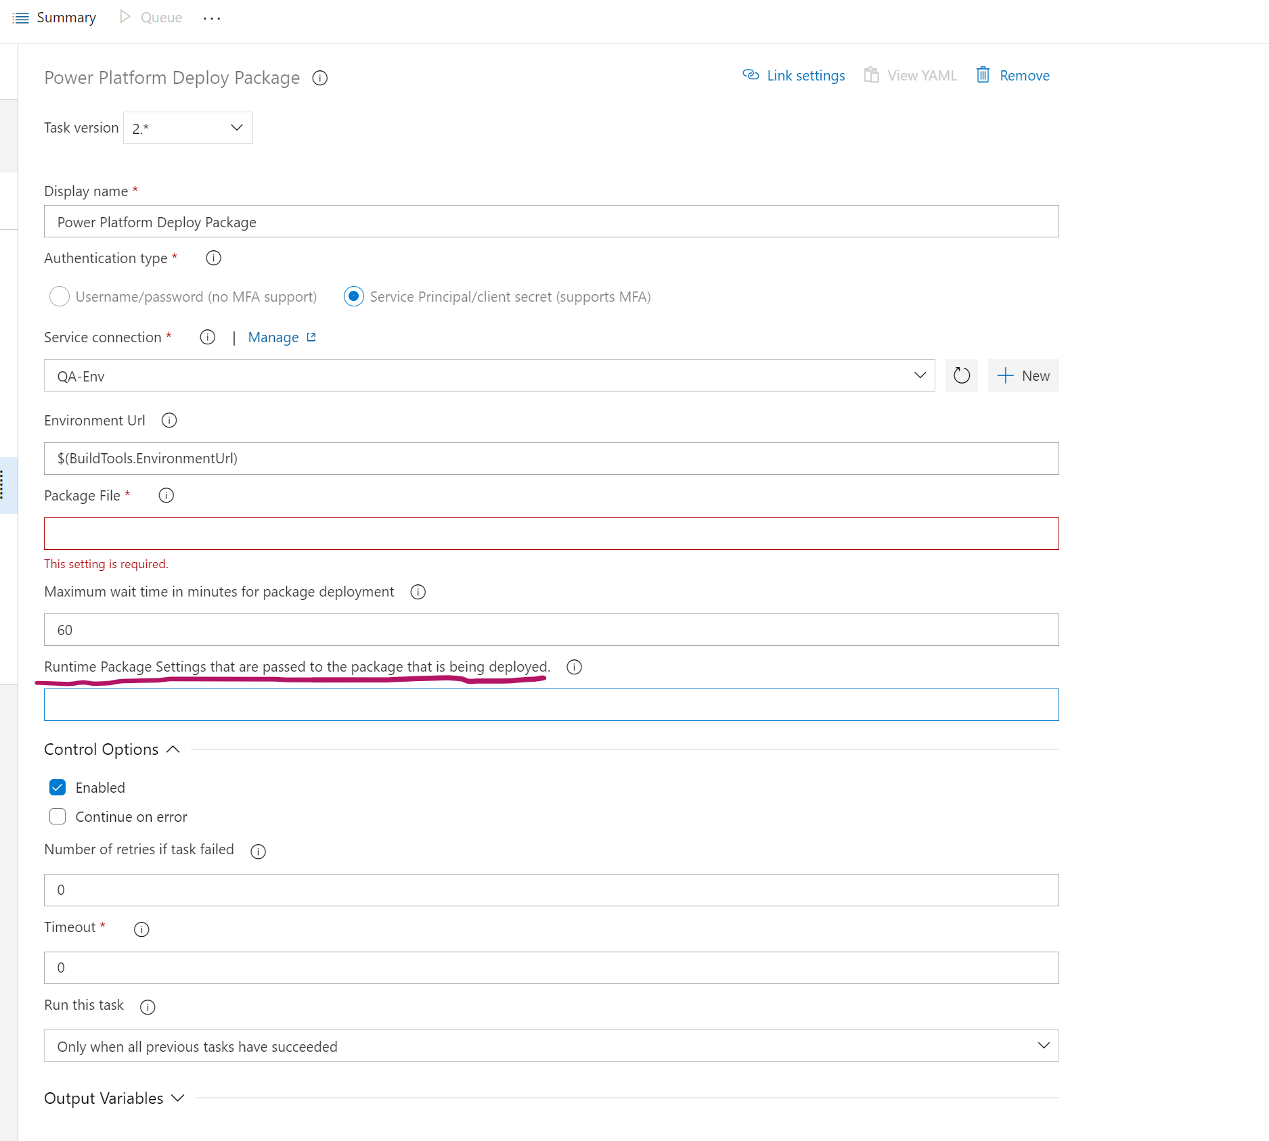Create a New service connection
This screenshot has width=1269, height=1141.
pos(1023,375)
